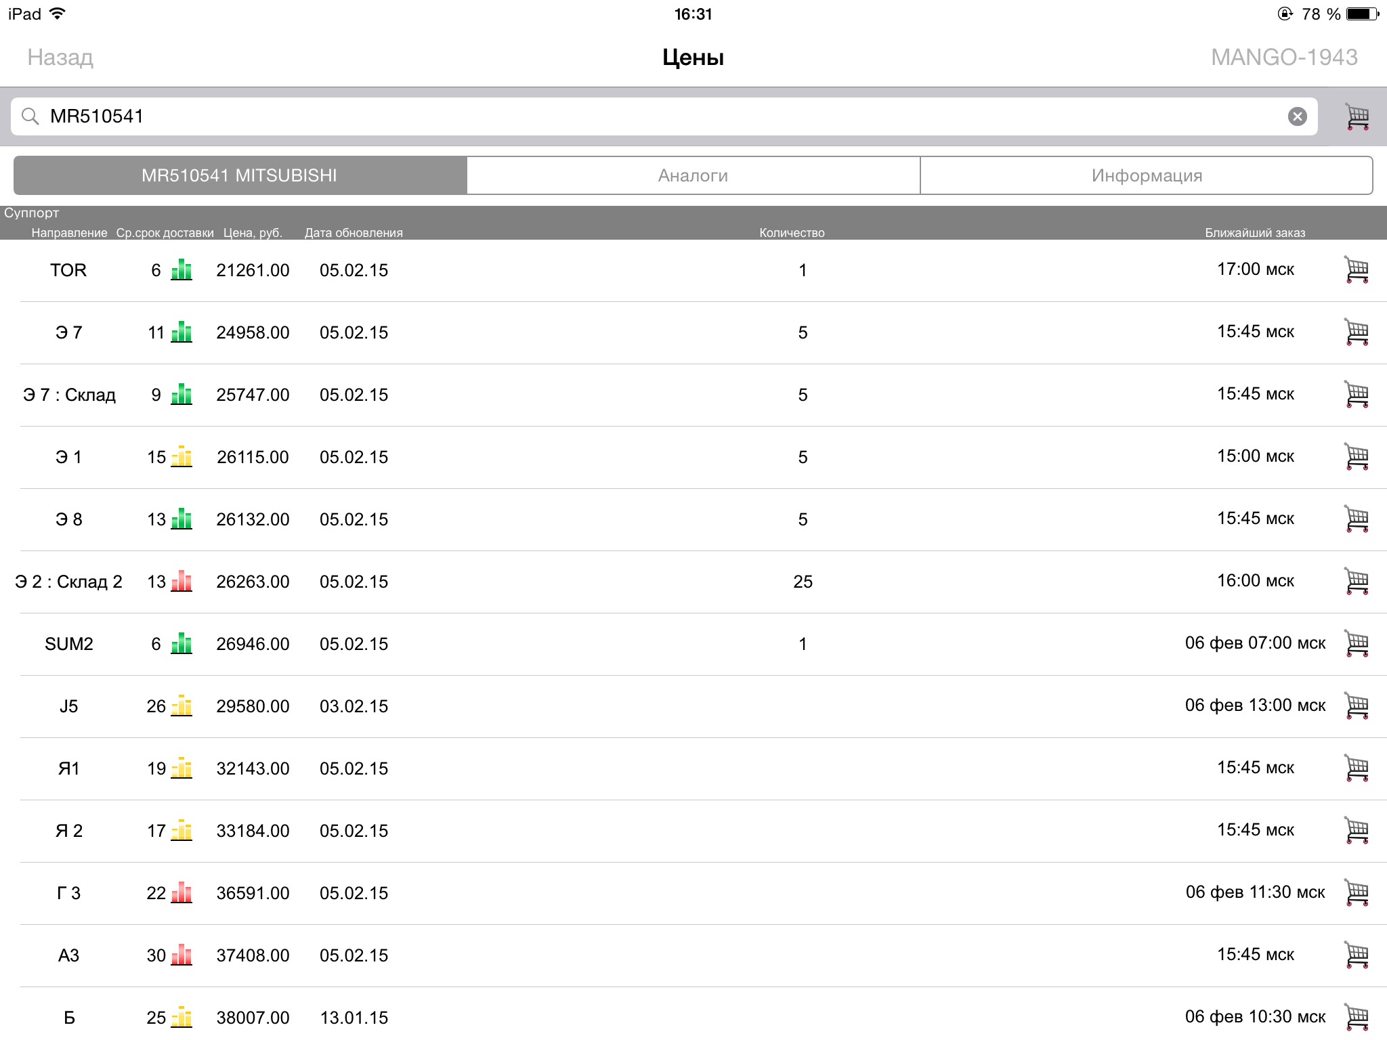This screenshot has width=1387, height=1040.
Task: Switch to the Аналоги tab
Action: pos(693,175)
